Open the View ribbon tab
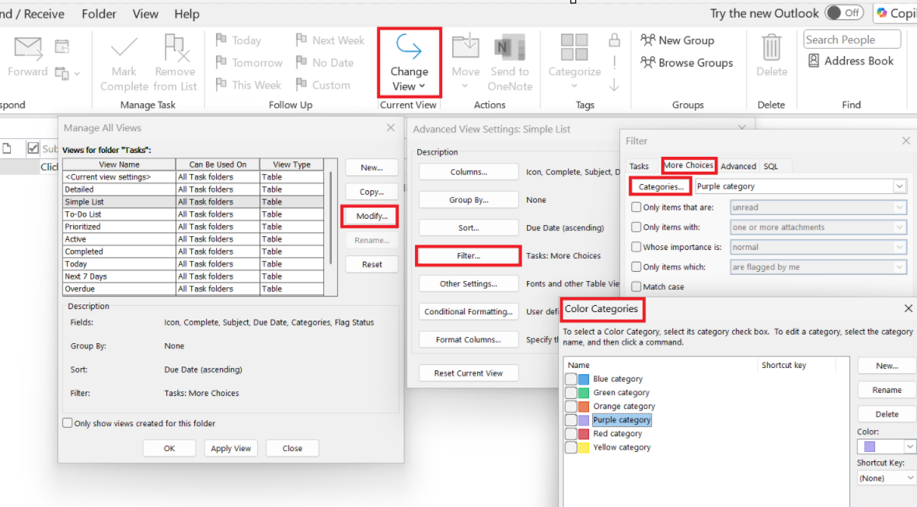Image resolution: width=917 pixels, height=507 pixels. (145, 13)
